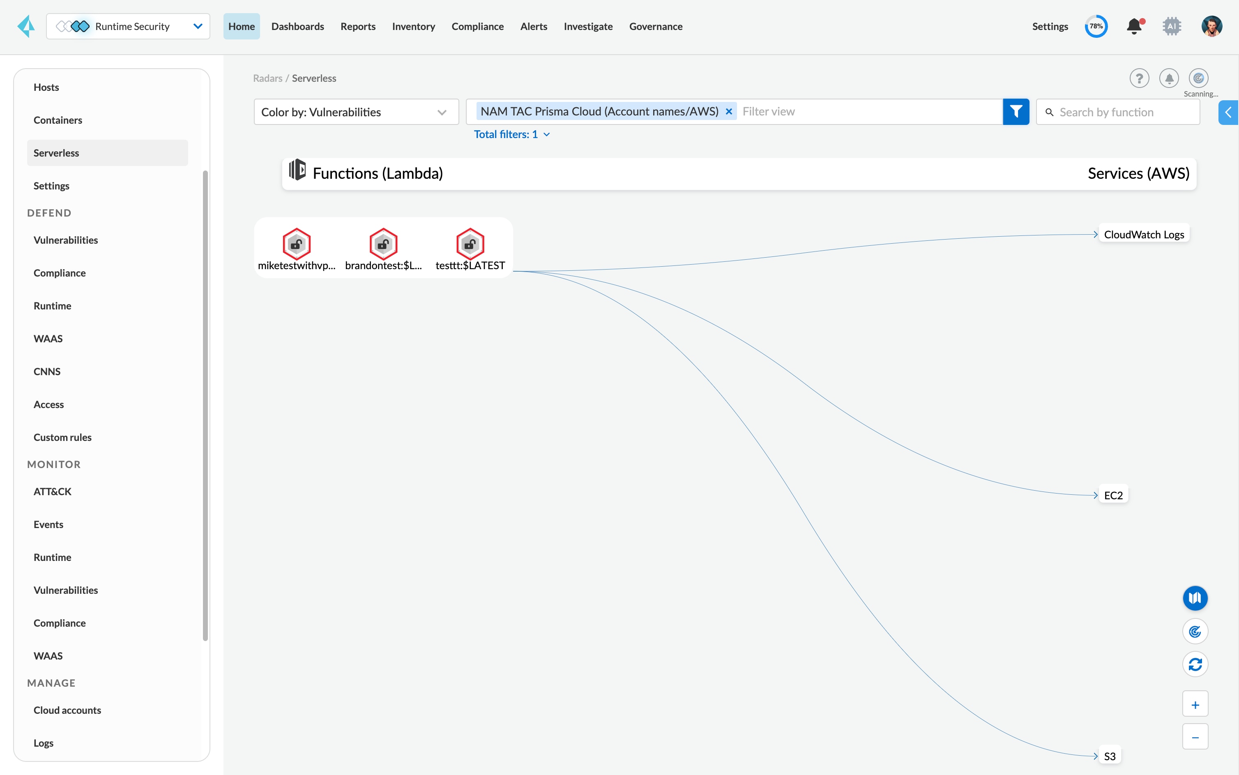Click the pause/play radar scanning icon

tap(1199, 78)
